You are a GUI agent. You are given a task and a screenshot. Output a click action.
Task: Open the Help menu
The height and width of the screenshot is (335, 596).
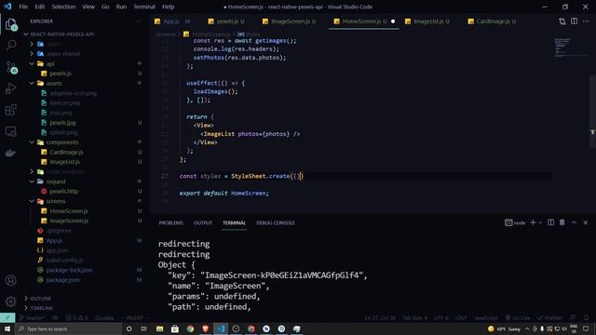[168, 7]
